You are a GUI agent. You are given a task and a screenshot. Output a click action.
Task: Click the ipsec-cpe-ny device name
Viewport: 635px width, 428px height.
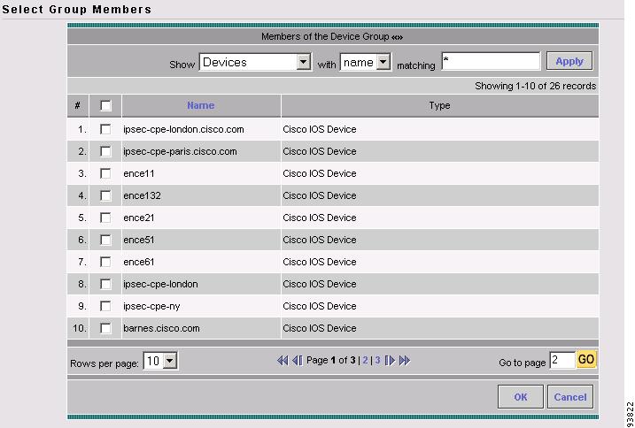click(151, 307)
